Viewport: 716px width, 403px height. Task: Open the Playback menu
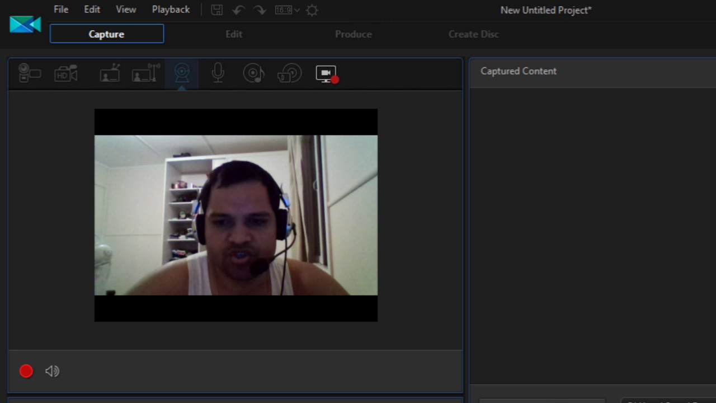tap(171, 10)
